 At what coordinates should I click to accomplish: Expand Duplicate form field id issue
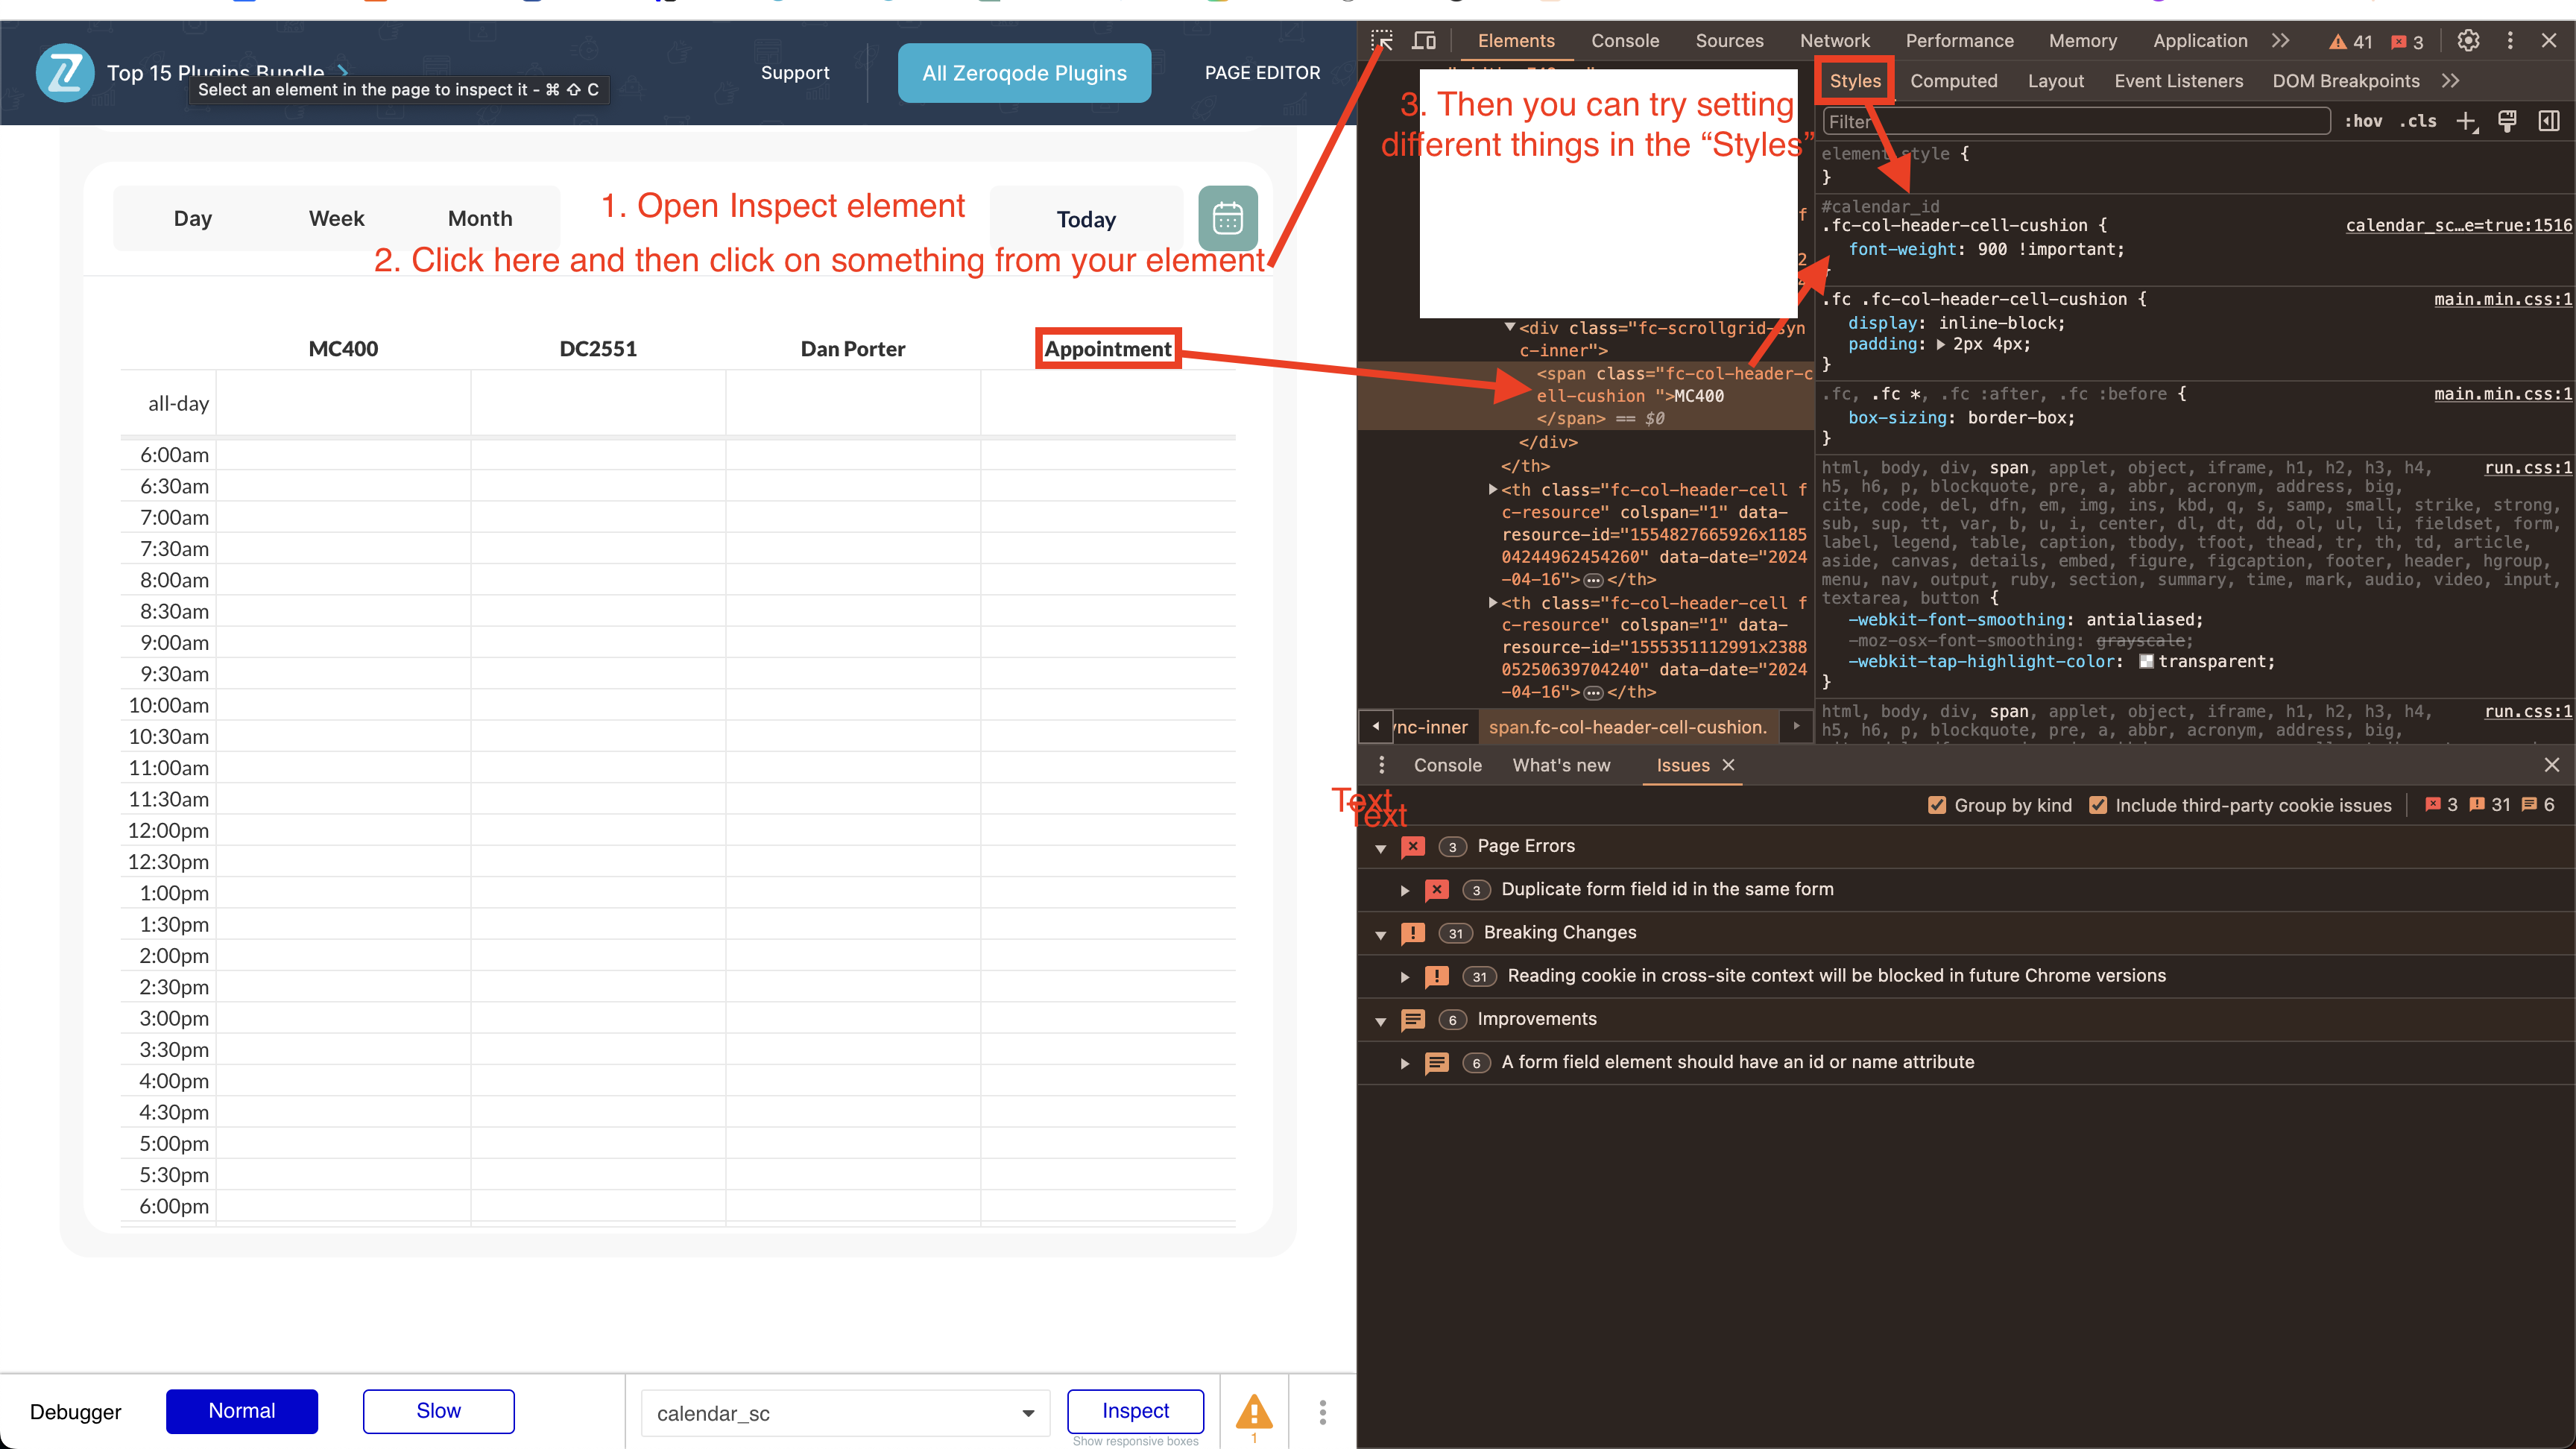[1405, 890]
